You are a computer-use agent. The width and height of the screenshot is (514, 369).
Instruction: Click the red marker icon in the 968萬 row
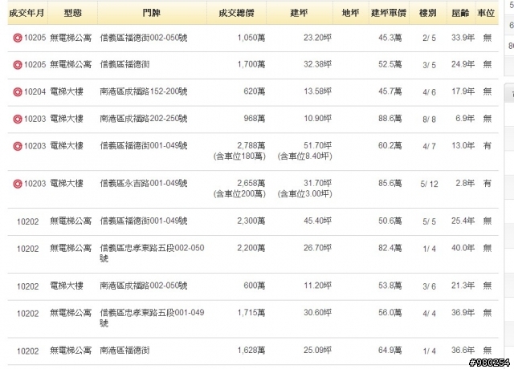click(18, 120)
